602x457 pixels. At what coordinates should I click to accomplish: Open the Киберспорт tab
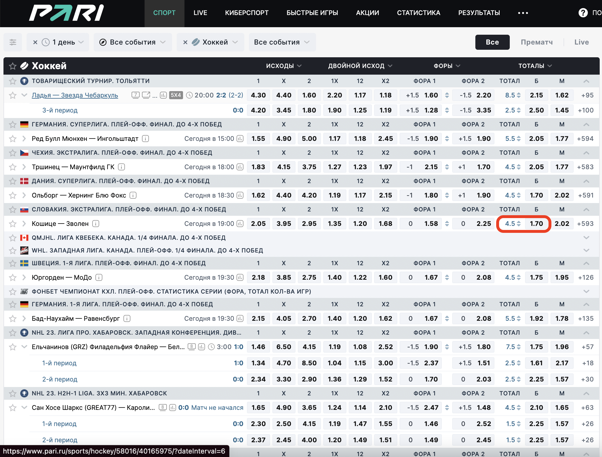[x=247, y=13]
